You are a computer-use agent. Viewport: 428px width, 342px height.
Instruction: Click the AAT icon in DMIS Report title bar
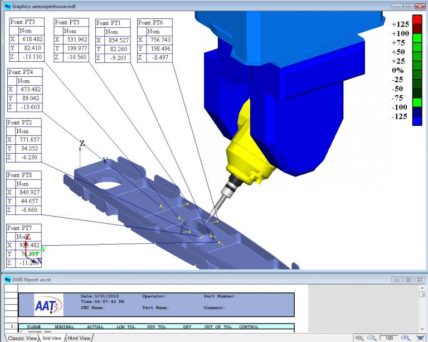pyautogui.click(x=8, y=280)
